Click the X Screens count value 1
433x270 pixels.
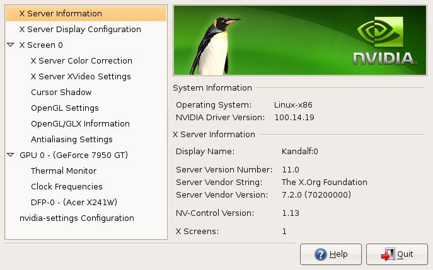(284, 231)
